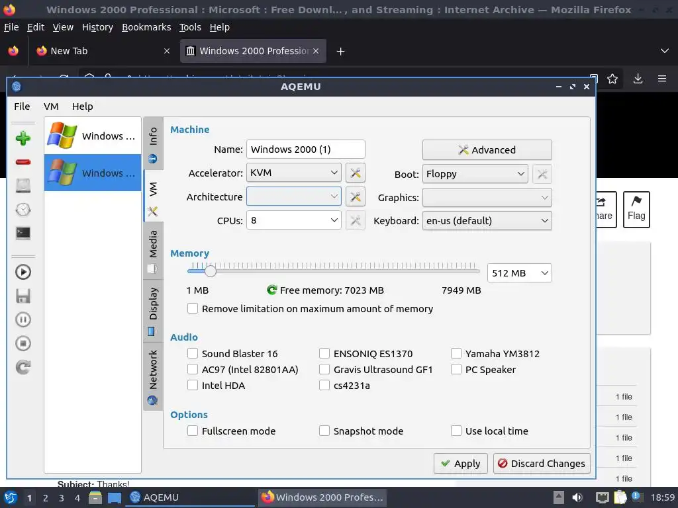The height and width of the screenshot is (508, 678).
Task: Bookmark page with Firefox star icon
Action: click(612, 79)
